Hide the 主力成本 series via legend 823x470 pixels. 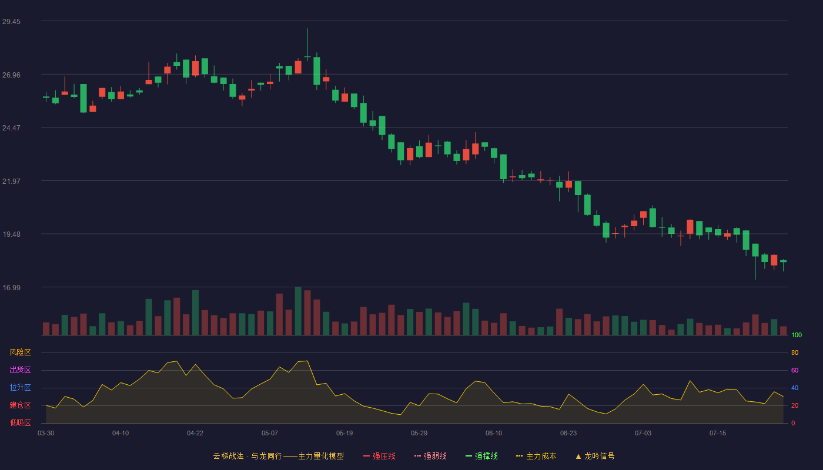536,456
